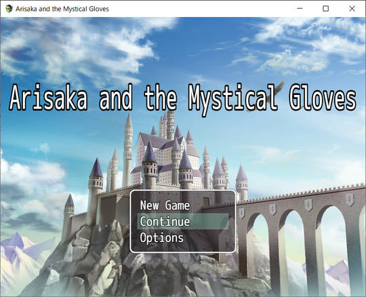Click the game's title bar app icon
Viewport: 366px width, 297px height.
coord(9,9)
